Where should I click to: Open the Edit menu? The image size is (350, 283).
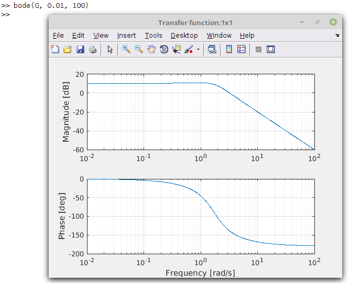click(78, 36)
